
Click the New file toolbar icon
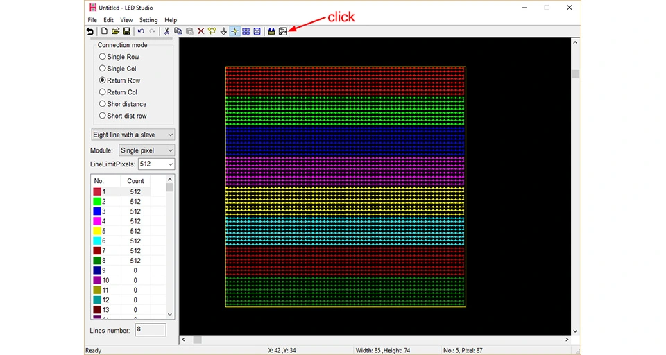click(x=104, y=31)
